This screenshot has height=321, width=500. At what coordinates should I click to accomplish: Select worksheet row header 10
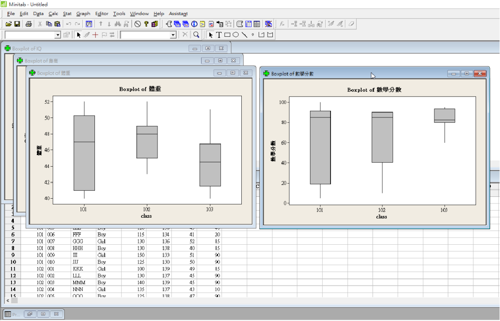point(13,262)
